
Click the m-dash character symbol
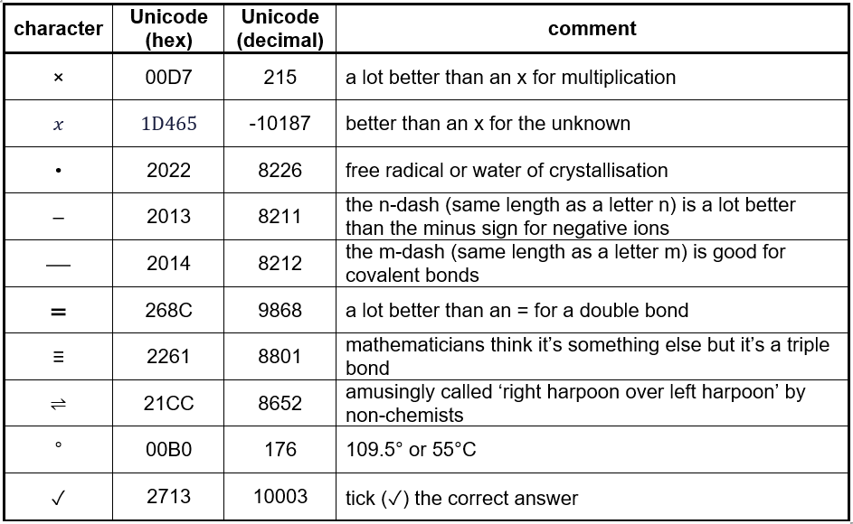[59, 266]
